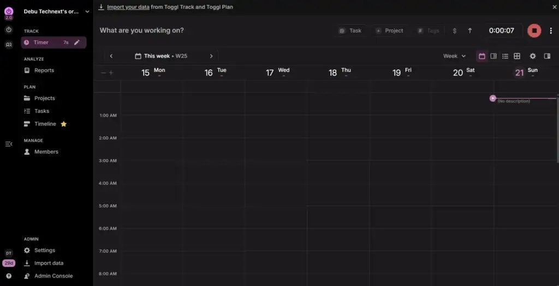This screenshot has width=559, height=286.
Task: Open the DT user avatar
Action: (9, 253)
